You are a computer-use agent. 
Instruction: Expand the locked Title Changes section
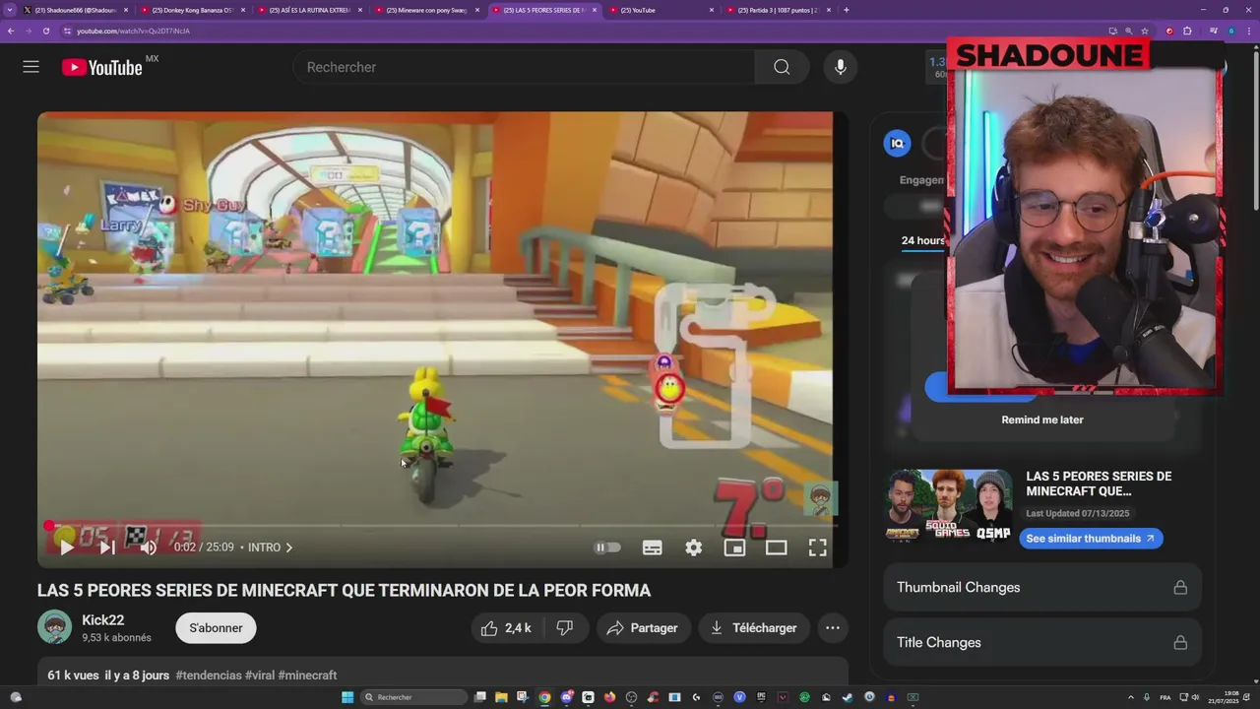[x=1042, y=643]
